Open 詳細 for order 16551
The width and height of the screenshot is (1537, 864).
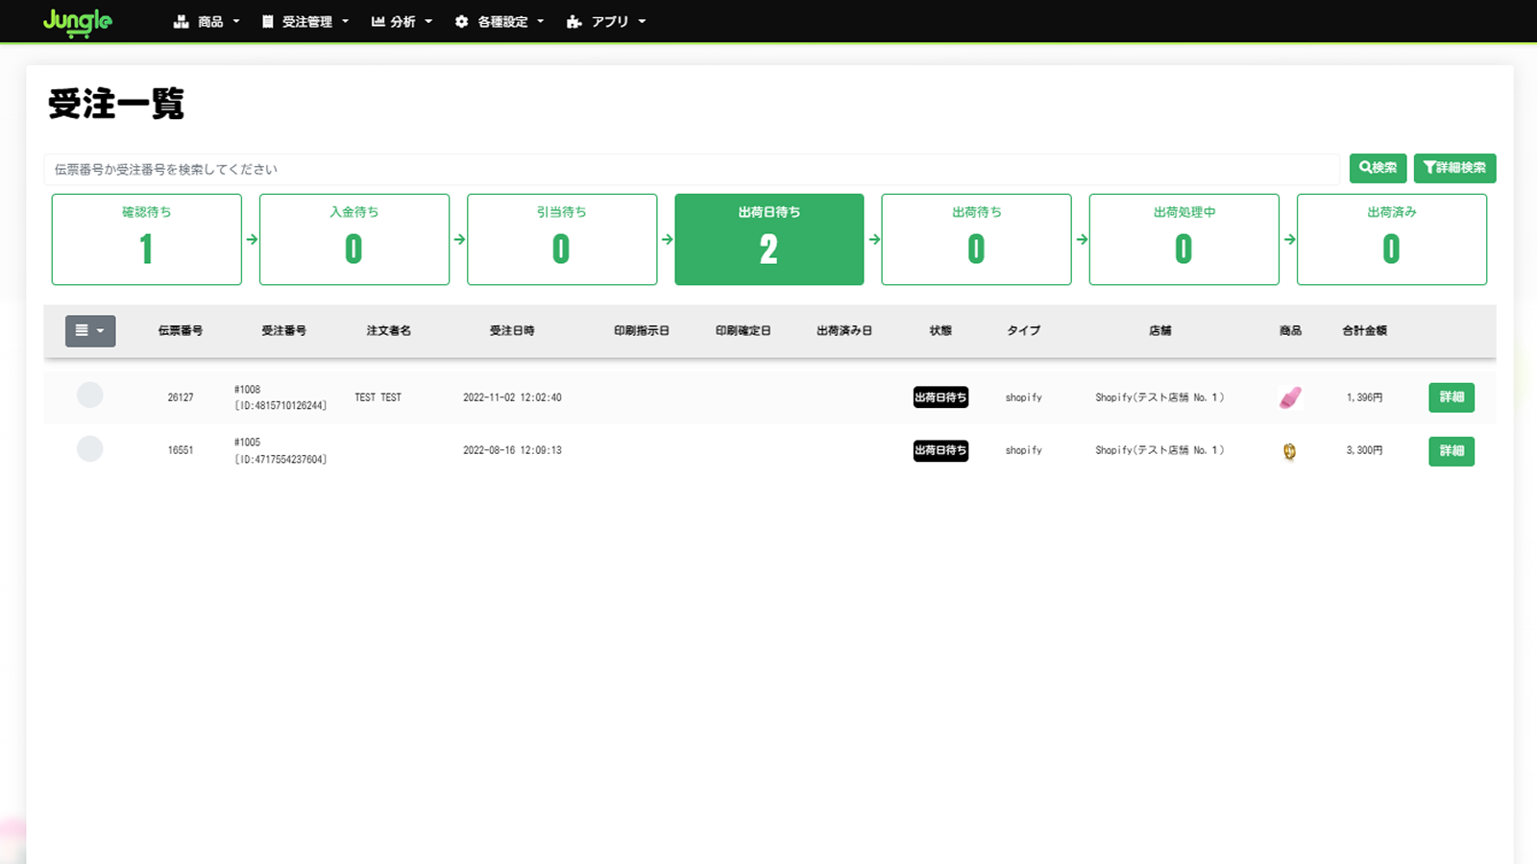1452,451
